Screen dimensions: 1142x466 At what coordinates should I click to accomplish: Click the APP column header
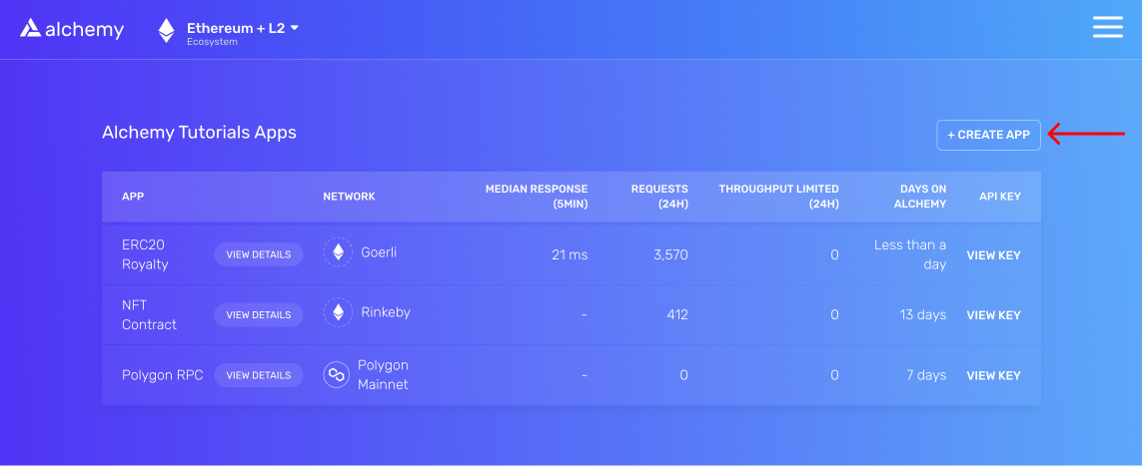tap(133, 197)
